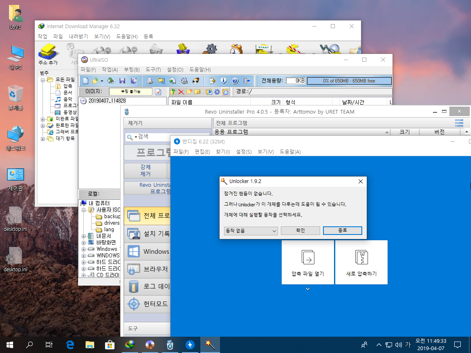Click 확인 button in Unlocker dialog
The height and width of the screenshot is (353, 471).
301,230
